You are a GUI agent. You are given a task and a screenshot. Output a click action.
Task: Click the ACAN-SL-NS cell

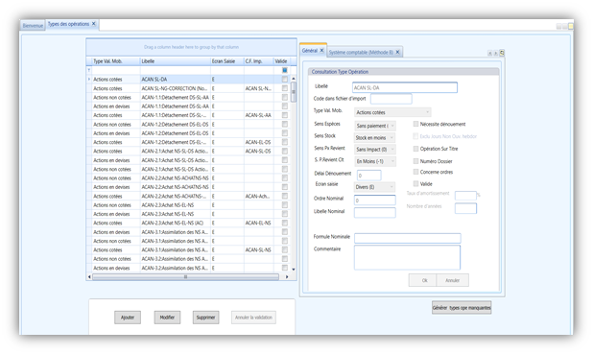coord(259,250)
